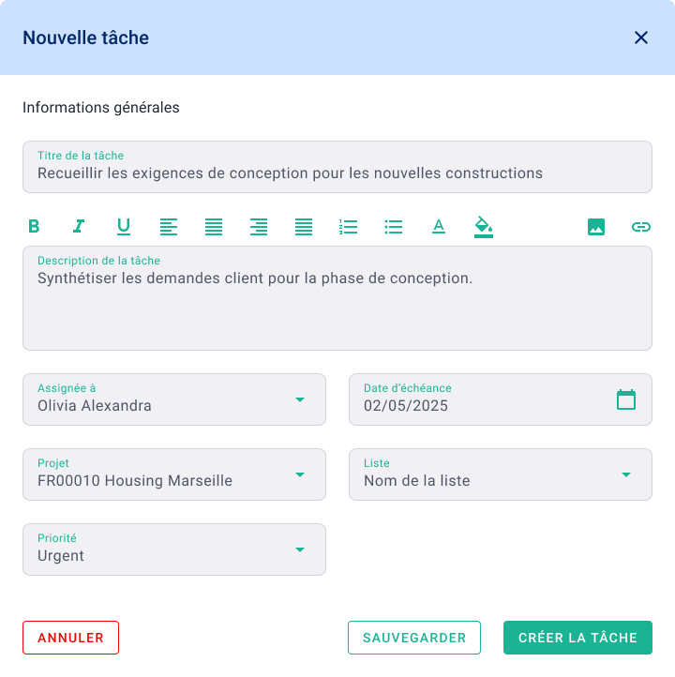
Task: Click the Annuler button
Action: coord(70,638)
